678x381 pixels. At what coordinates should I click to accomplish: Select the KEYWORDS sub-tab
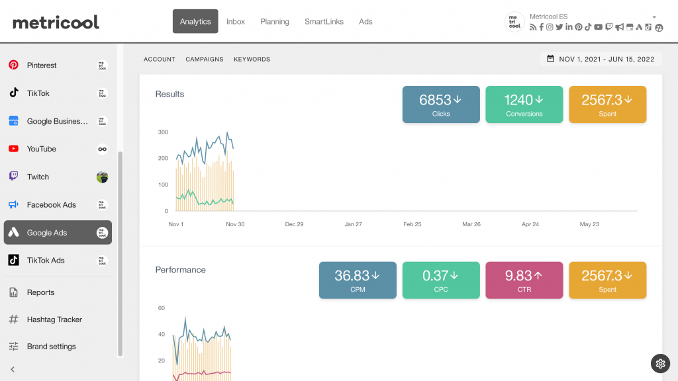pos(252,59)
